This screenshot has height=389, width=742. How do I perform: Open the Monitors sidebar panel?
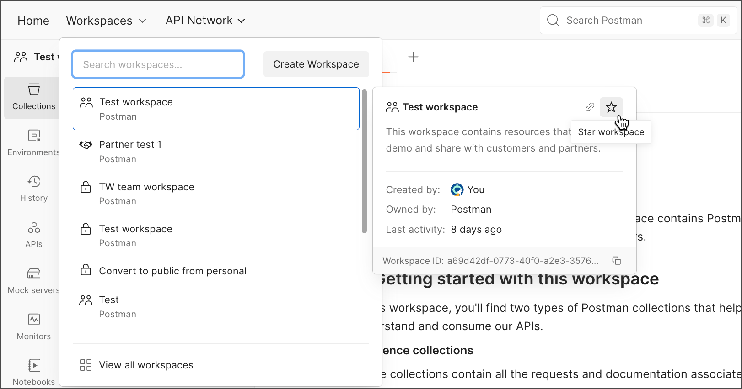[34, 327]
